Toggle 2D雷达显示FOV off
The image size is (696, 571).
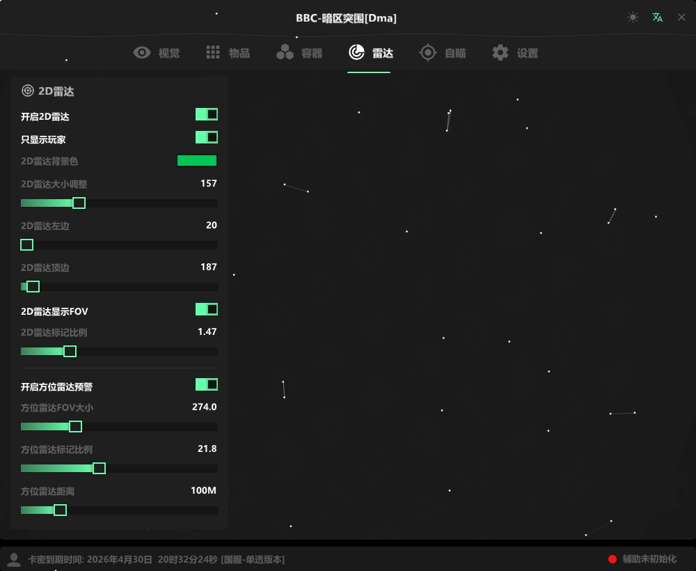pyautogui.click(x=207, y=309)
